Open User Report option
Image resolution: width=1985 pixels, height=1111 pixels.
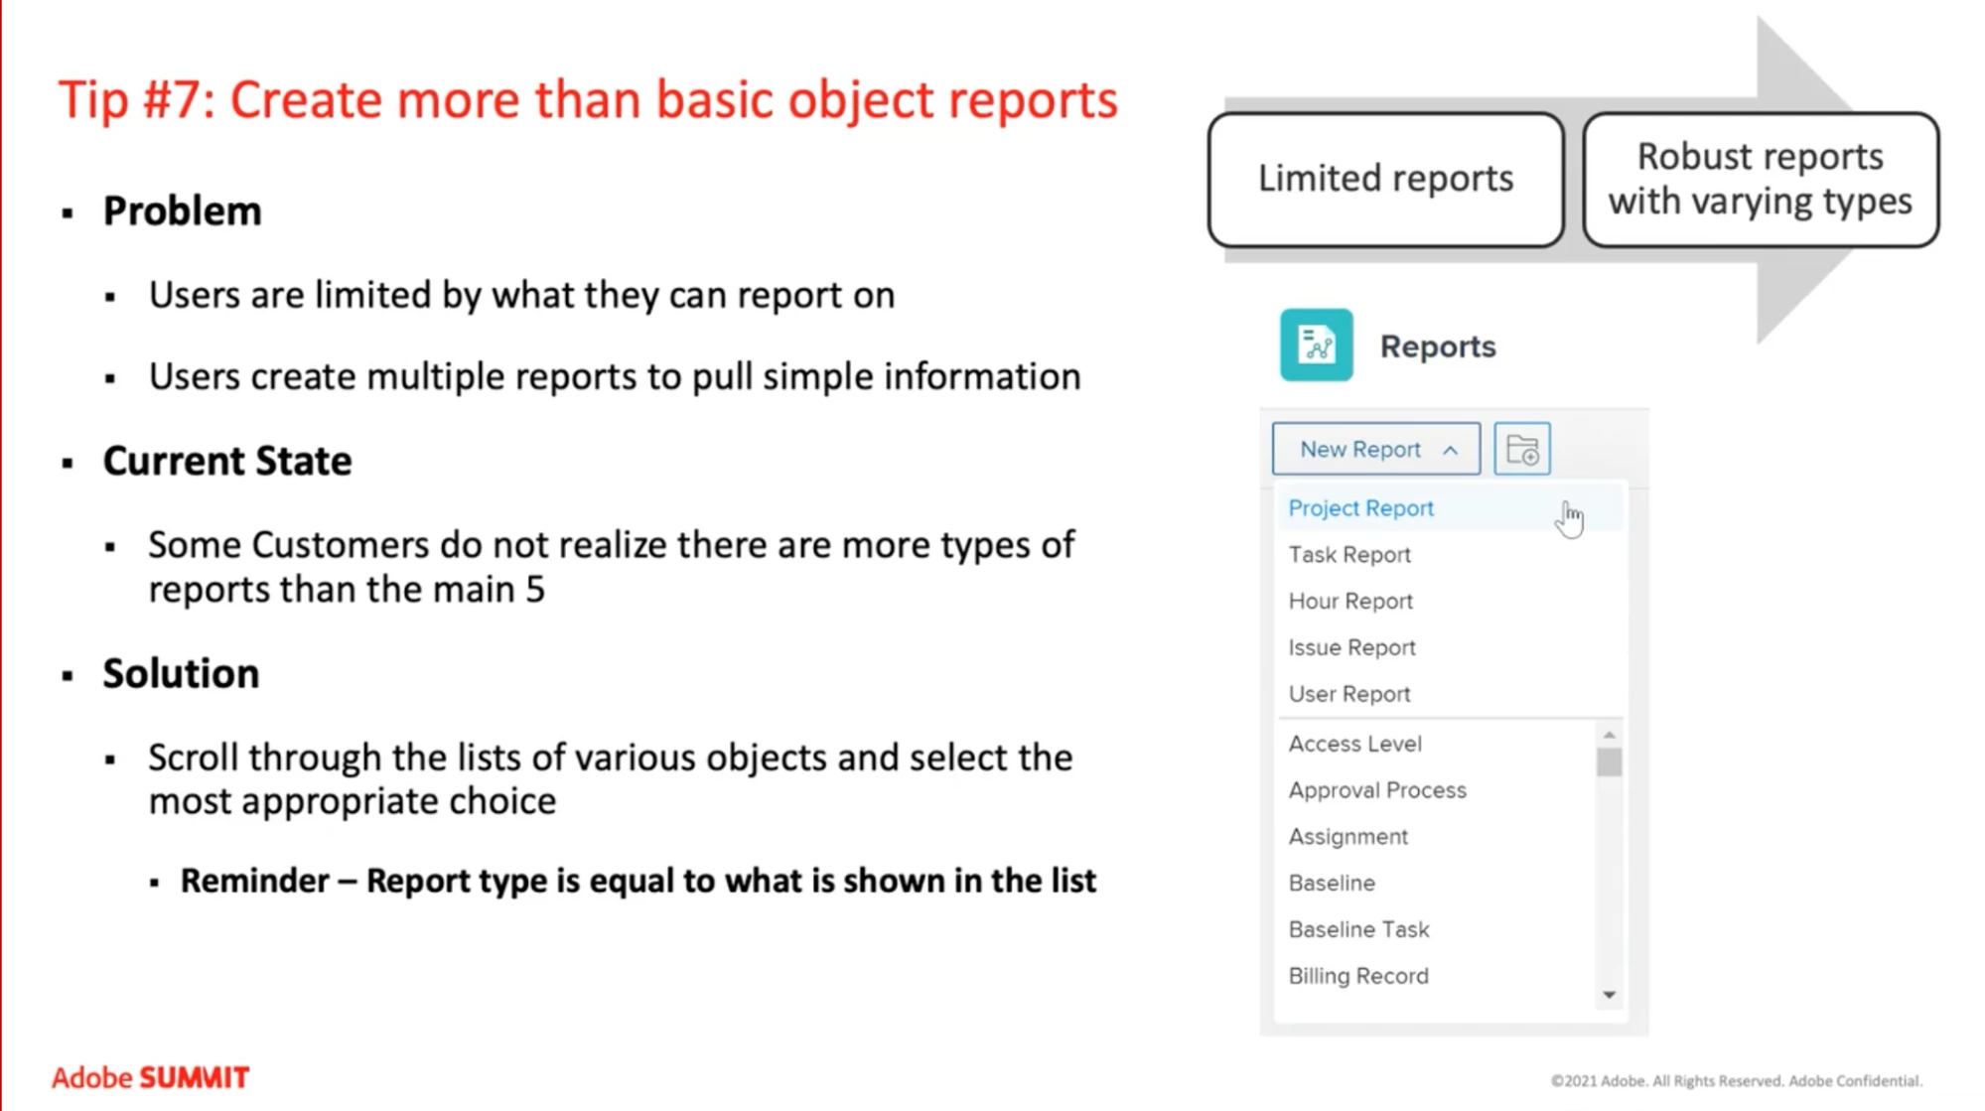click(x=1348, y=695)
